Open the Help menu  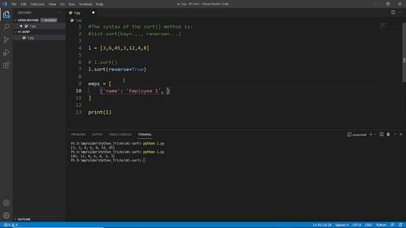[100, 4]
